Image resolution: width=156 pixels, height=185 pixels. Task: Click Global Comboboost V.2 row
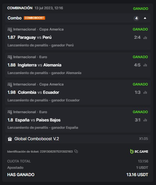click(78, 139)
